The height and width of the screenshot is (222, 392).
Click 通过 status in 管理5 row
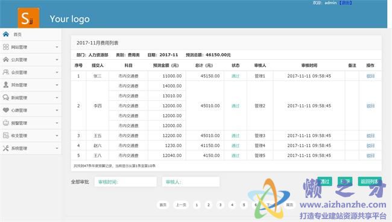pos(235,156)
